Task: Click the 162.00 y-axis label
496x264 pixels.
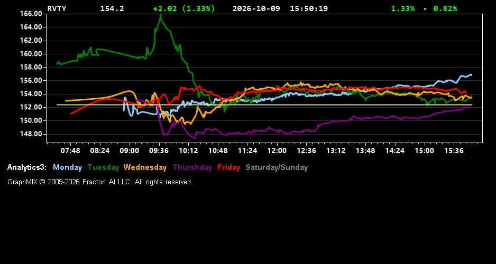Action: click(x=31, y=41)
